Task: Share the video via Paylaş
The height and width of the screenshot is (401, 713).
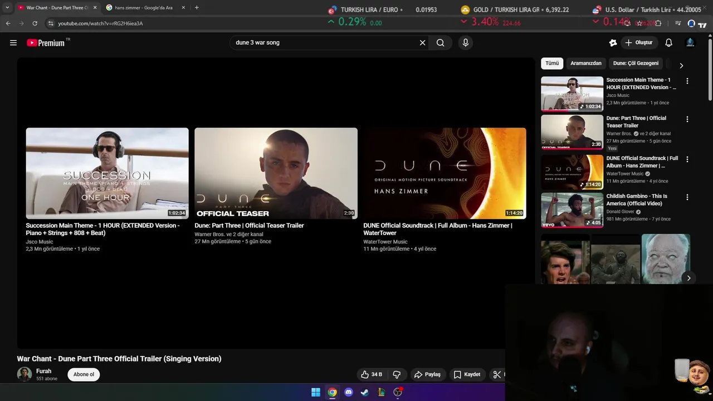Action: coord(427,374)
